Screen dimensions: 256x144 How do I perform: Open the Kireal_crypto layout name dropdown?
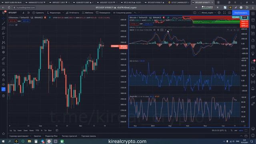(207, 13)
